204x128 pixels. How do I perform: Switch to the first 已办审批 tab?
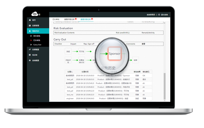pos(56,19)
